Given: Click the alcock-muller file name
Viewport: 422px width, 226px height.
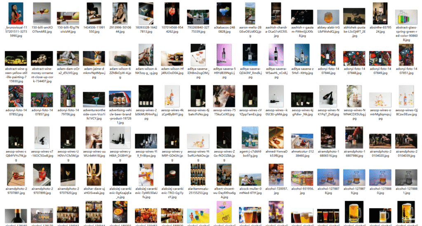Looking at the screenshot, I should tap(250, 191).
